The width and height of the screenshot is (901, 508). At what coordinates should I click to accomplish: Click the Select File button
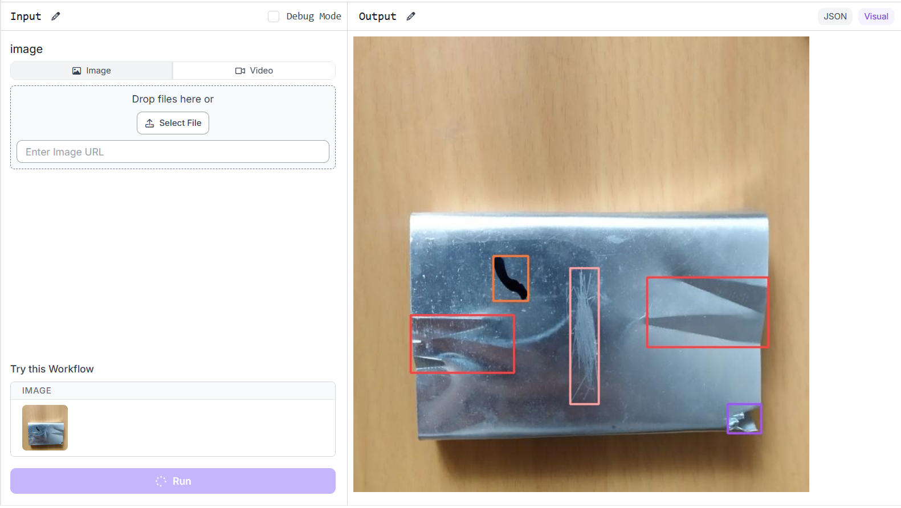(173, 123)
